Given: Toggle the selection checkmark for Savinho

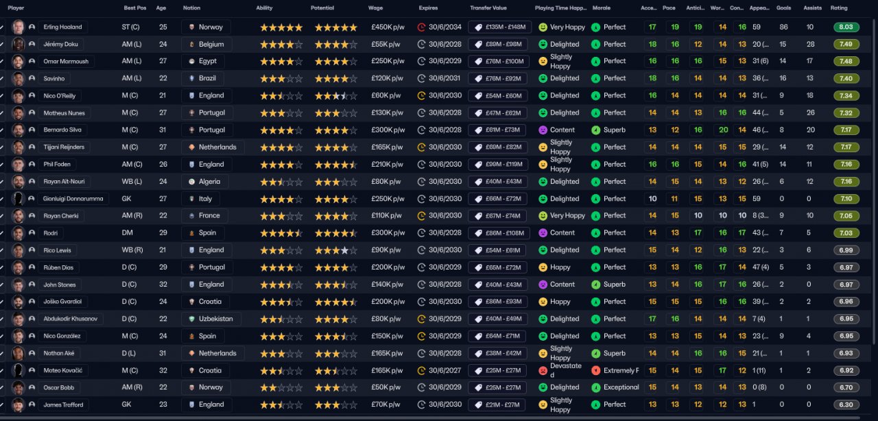Looking at the screenshot, I should (2, 78).
